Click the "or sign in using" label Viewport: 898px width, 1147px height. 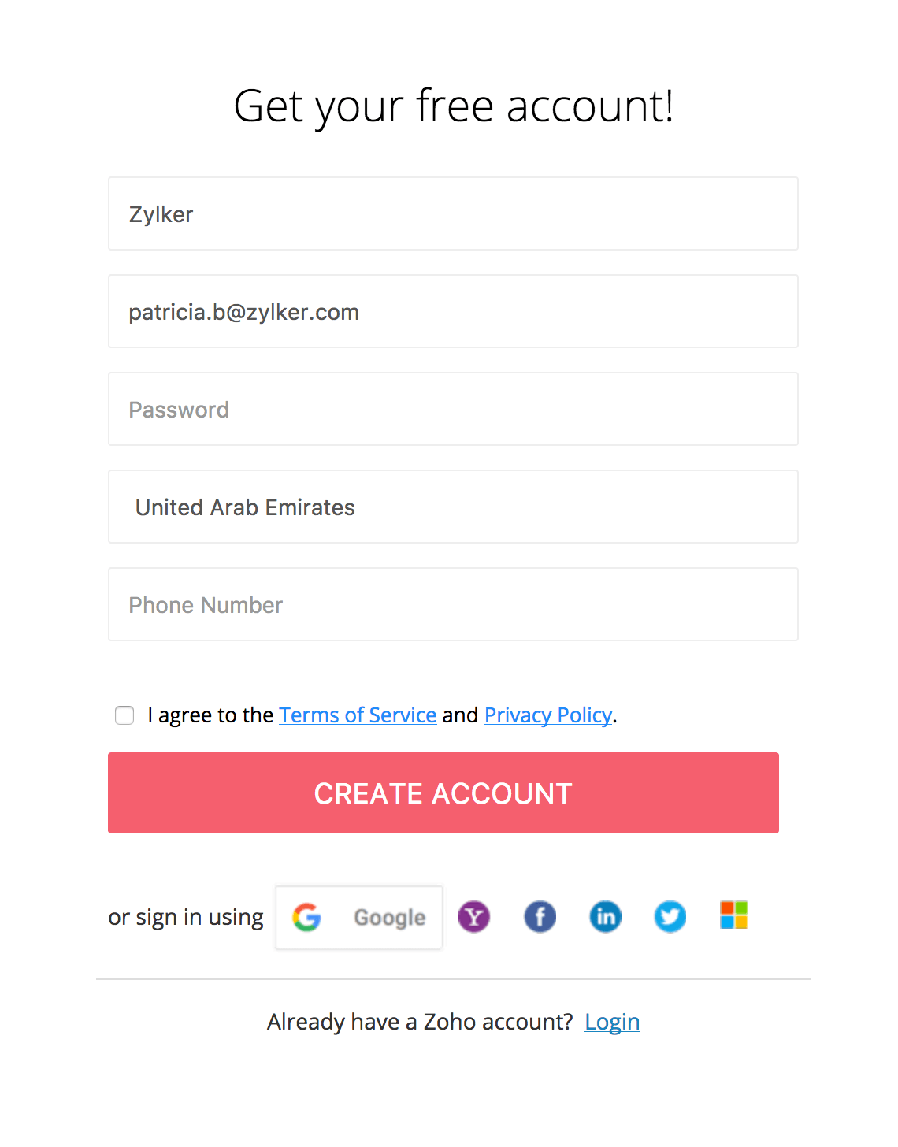coord(186,917)
